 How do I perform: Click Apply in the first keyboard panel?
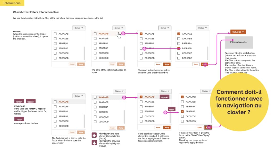[81, 132]
